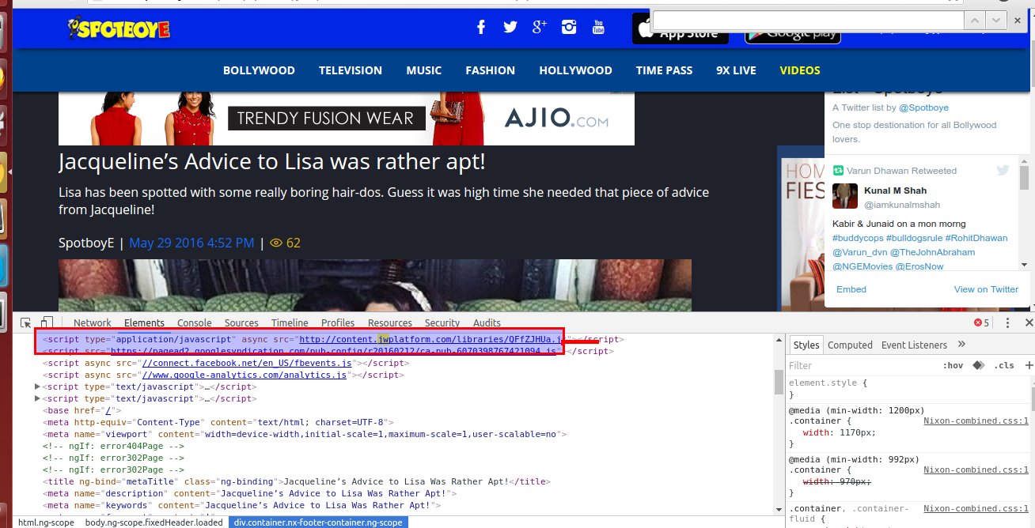Add a new style rule with plus icon

point(1029,365)
